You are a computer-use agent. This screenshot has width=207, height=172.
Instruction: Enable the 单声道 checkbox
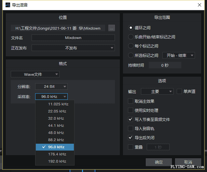click(179, 92)
